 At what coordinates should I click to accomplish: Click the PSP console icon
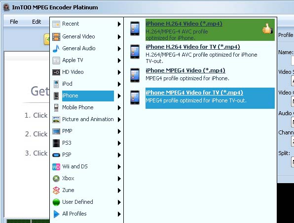(x=56, y=155)
